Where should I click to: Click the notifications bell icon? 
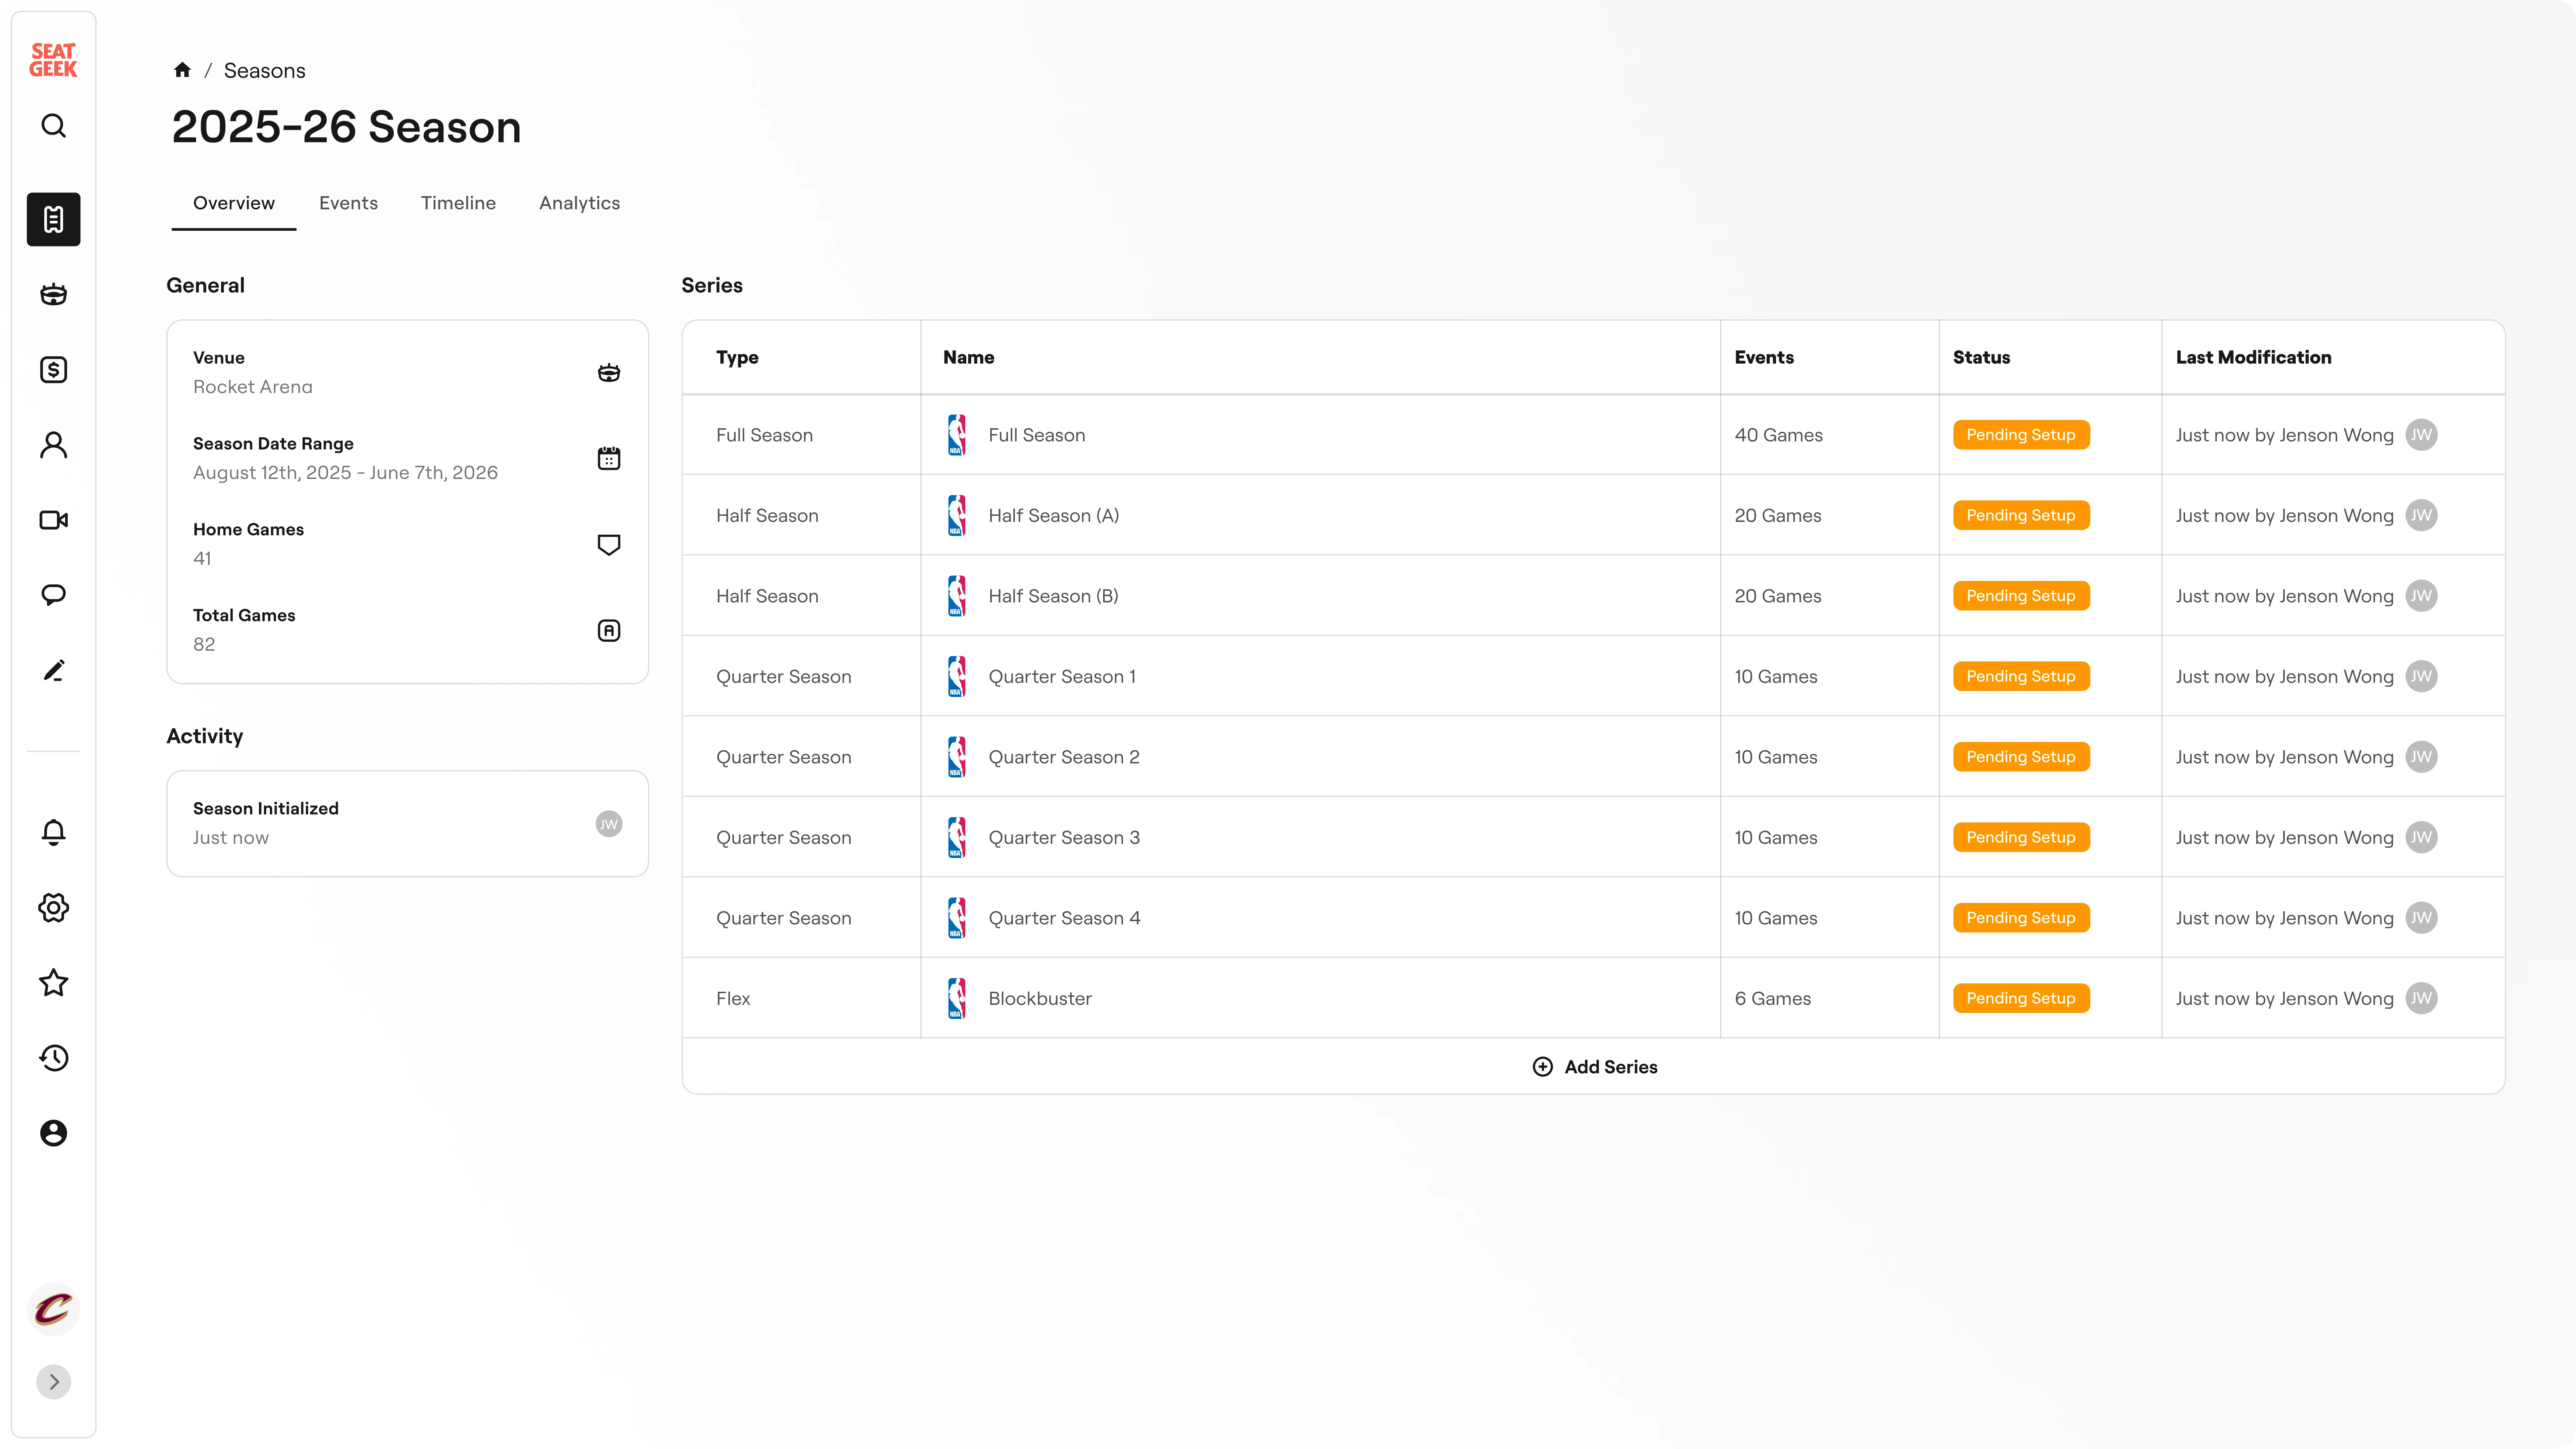point(53,832)
